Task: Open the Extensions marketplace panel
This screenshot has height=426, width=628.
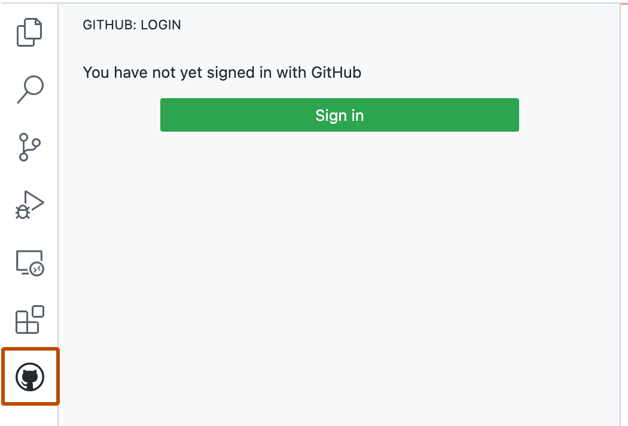Action: (31, 319)
